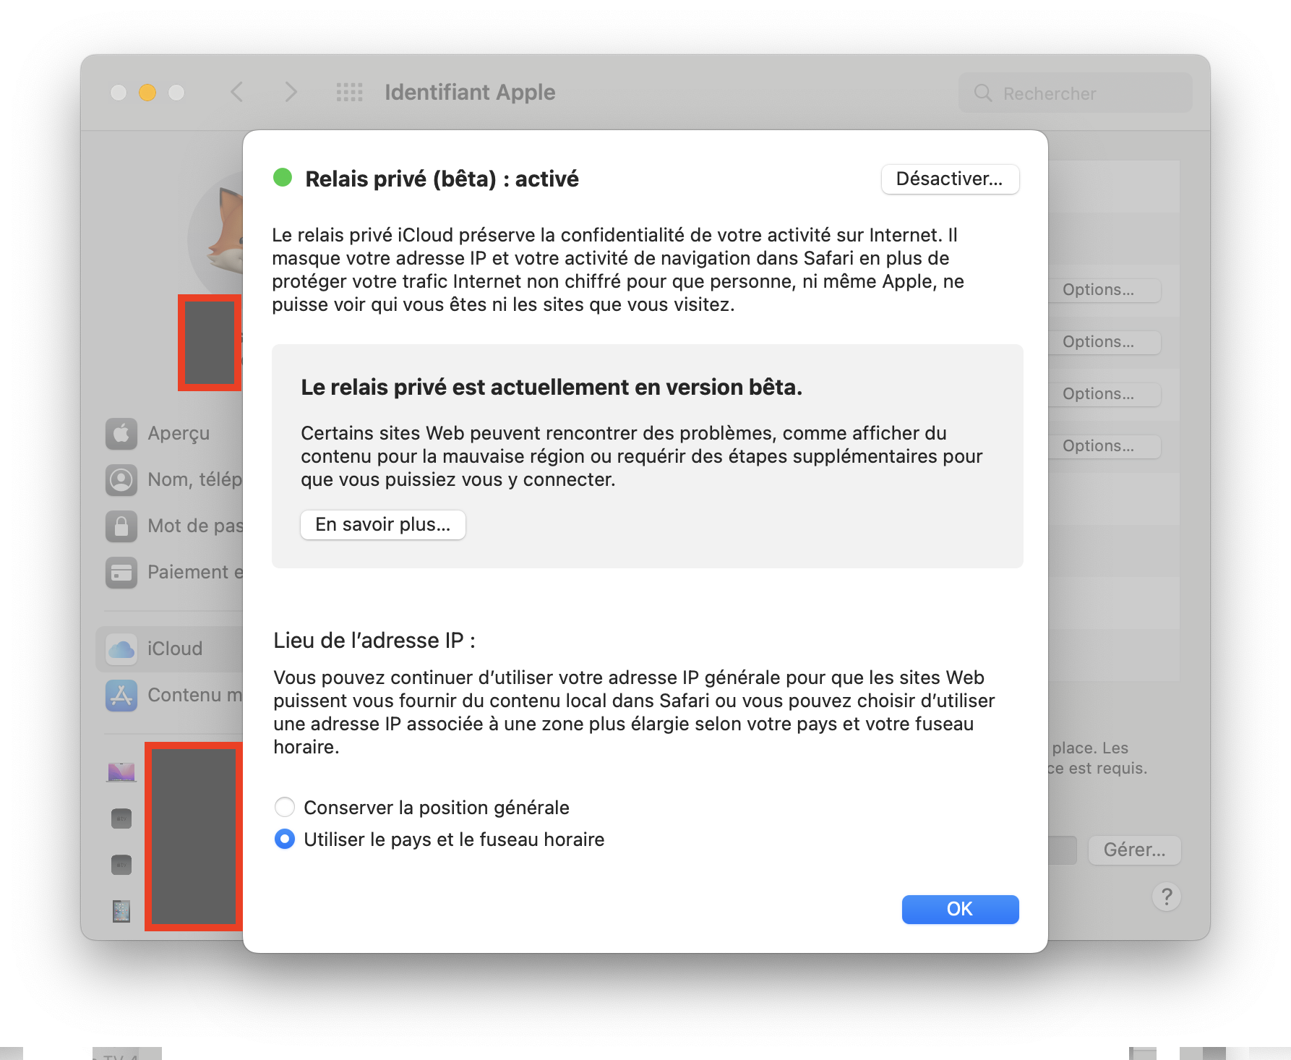Click the third Options button in background
Image resolution: width=1291 pixels, height=1060 pixels.
point(1103,394)
